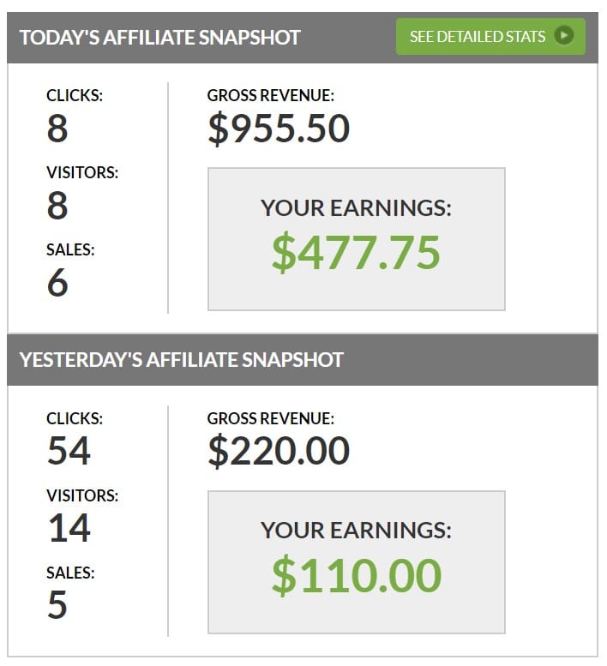Click today's earnings amount $477.75
Image resolution: width=607 pixels, height=666 pixels.
[x=356, y=253]
